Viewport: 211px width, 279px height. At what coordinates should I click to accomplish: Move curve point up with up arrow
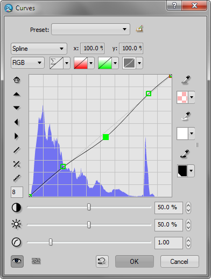(x=17, y=94)
